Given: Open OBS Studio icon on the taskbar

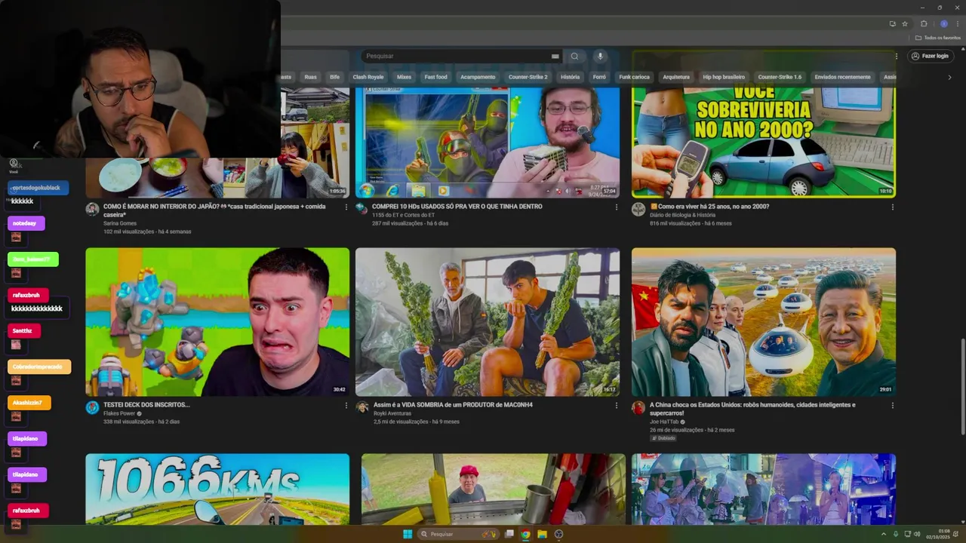Looking at the screenshot, I should click(558, 534).
